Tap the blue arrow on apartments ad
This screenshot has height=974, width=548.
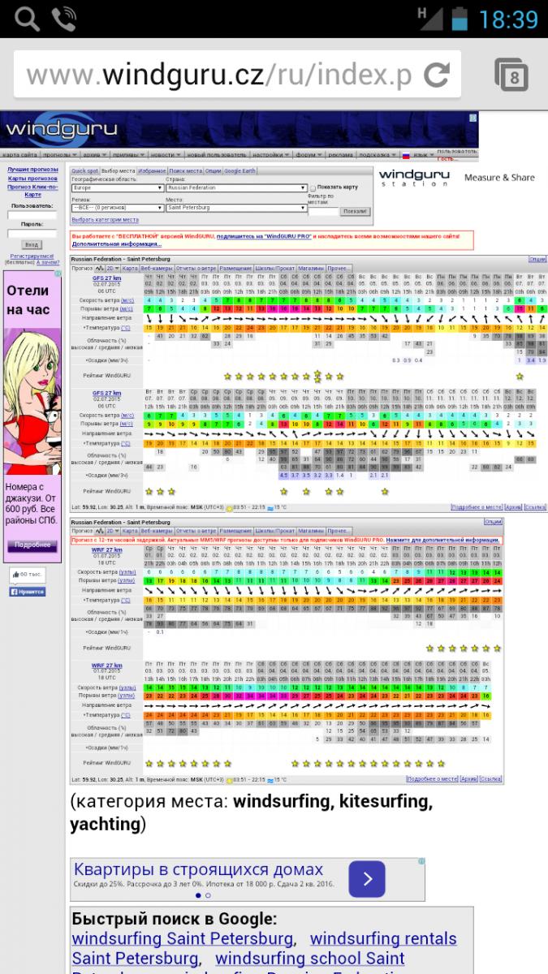367,878
